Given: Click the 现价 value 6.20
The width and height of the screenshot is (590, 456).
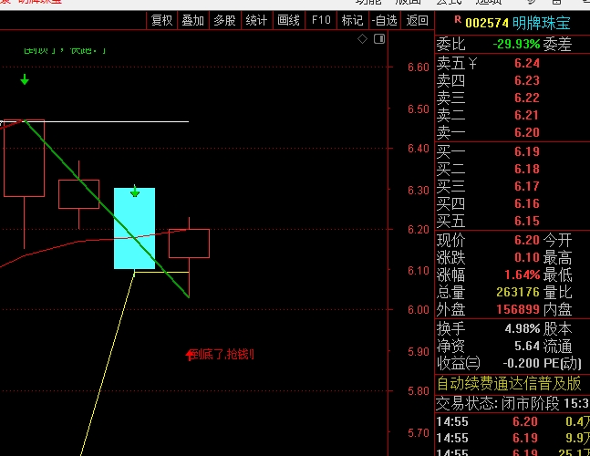Looking at the screenshot, I should 527,240.
